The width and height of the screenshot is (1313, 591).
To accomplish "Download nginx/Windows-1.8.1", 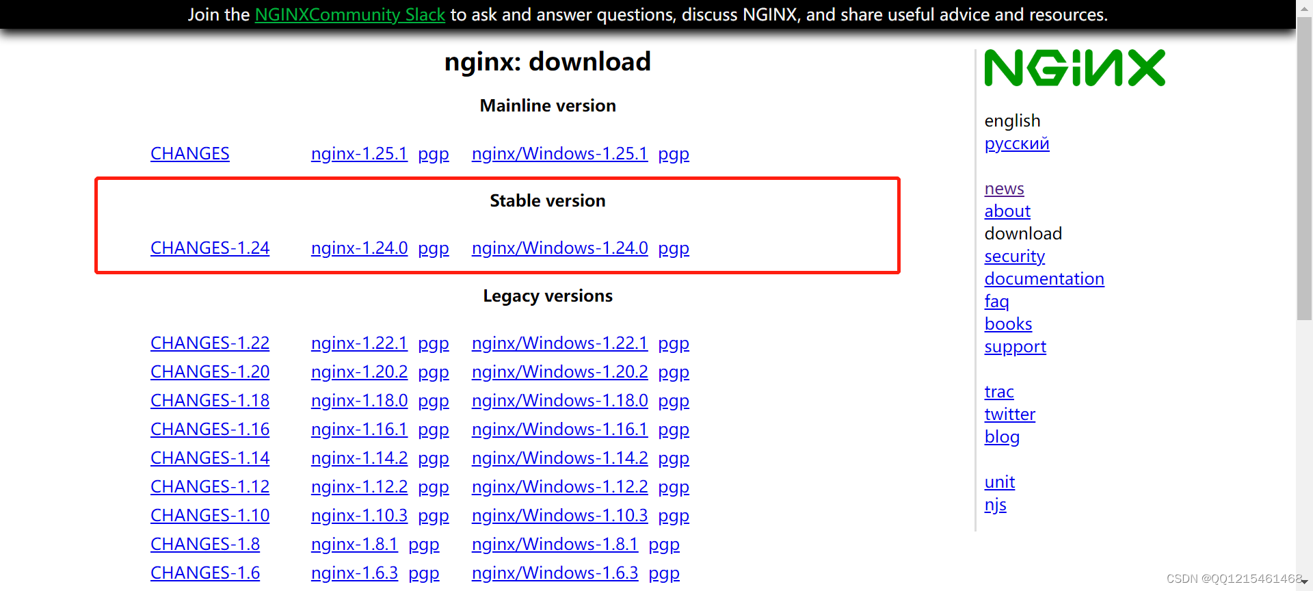I will tap(555, 544).
